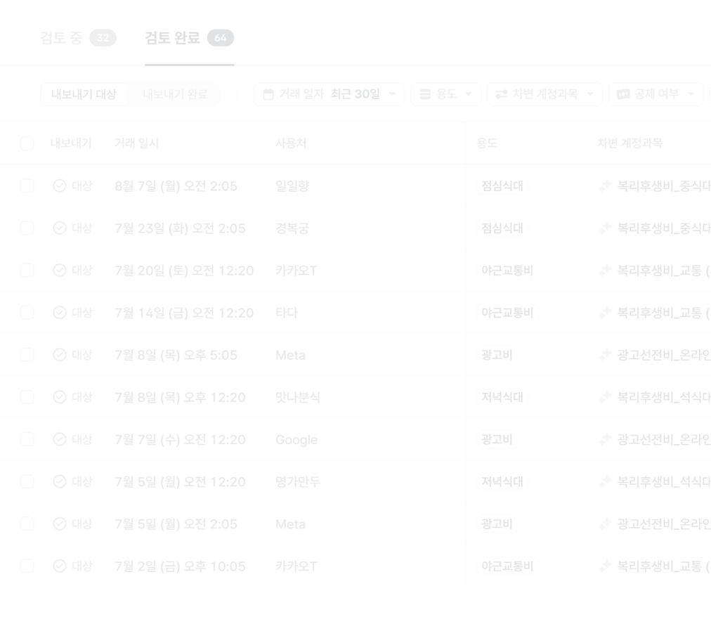The width and height of the screenshot is (711, 636).
Task: Check the checkbox for the 타다 row
Action: 27,313
